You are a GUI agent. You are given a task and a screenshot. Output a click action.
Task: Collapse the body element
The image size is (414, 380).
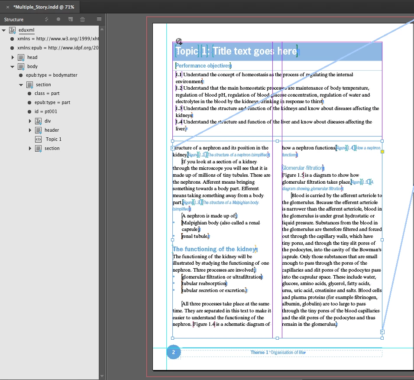coord(13,66)
